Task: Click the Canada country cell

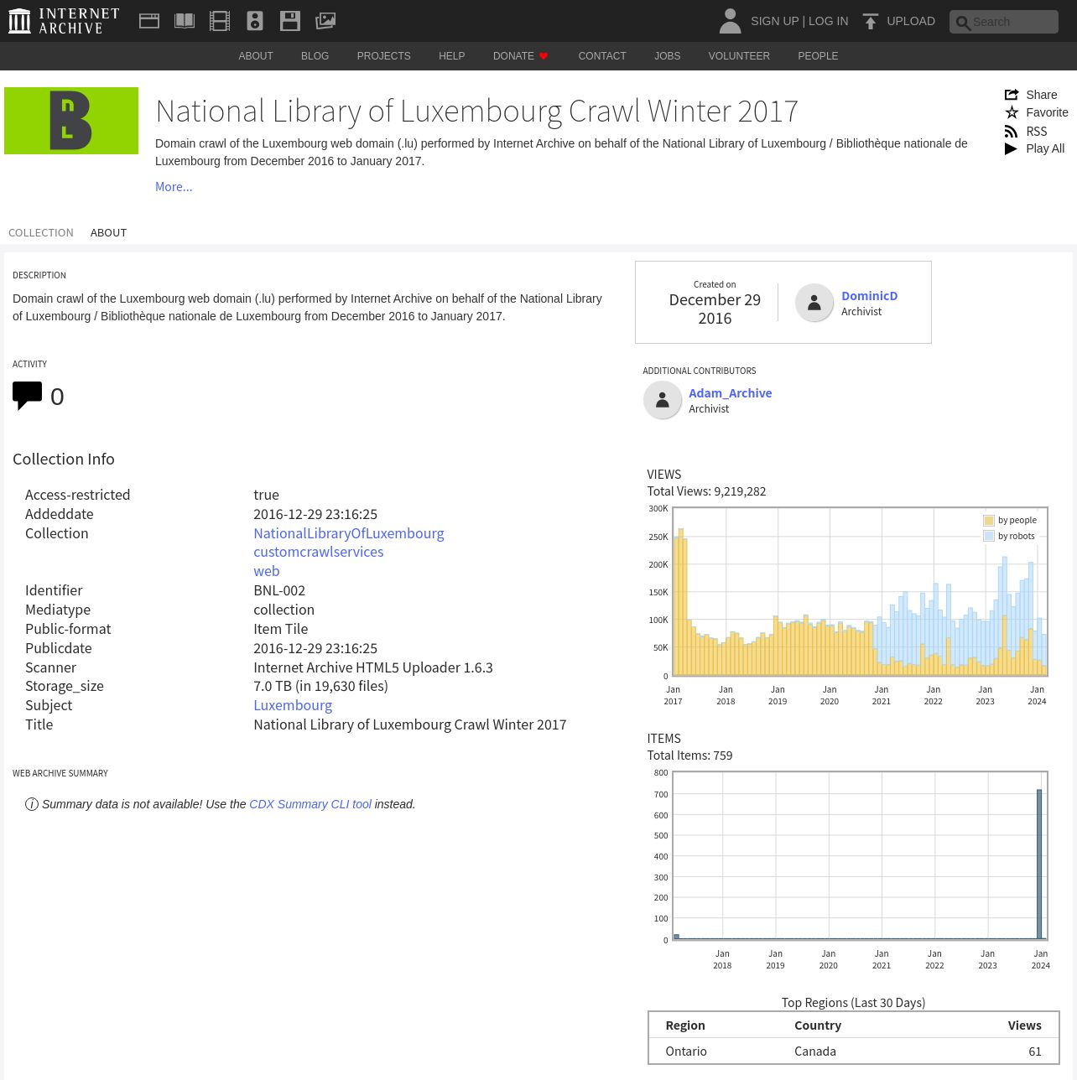Action: click(x=815, y=1051)
